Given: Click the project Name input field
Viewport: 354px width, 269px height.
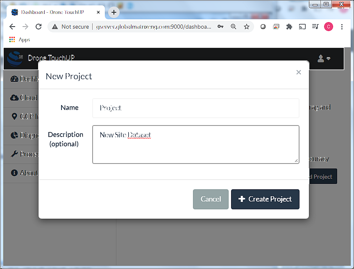Looking at the screenshot, I should 195,108.
